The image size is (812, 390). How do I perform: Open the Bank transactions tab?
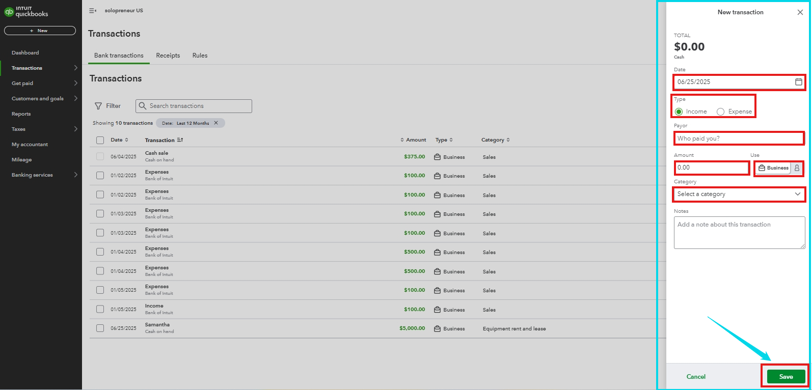click(119, 55)
